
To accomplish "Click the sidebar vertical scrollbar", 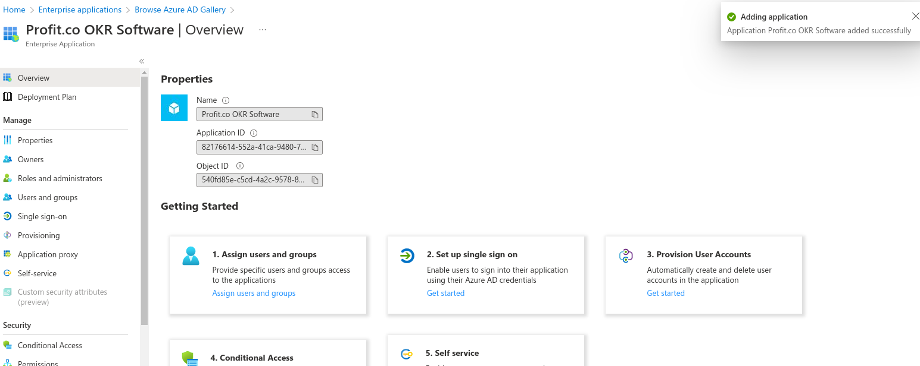I will coord(144,200).
